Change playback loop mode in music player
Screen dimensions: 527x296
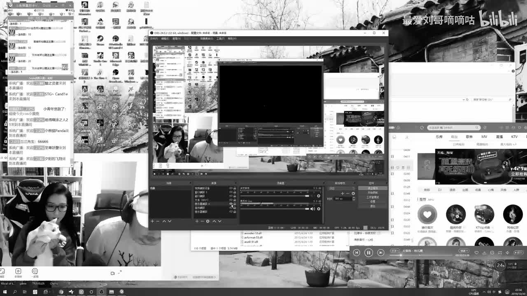click(x=500, y=252)
